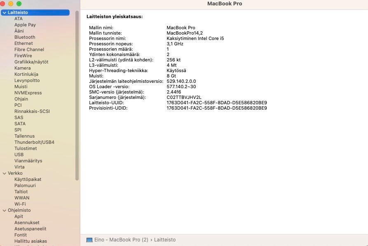
Task: Open Grafiikka/näytöt graphics info
Action: click(31, 62)
